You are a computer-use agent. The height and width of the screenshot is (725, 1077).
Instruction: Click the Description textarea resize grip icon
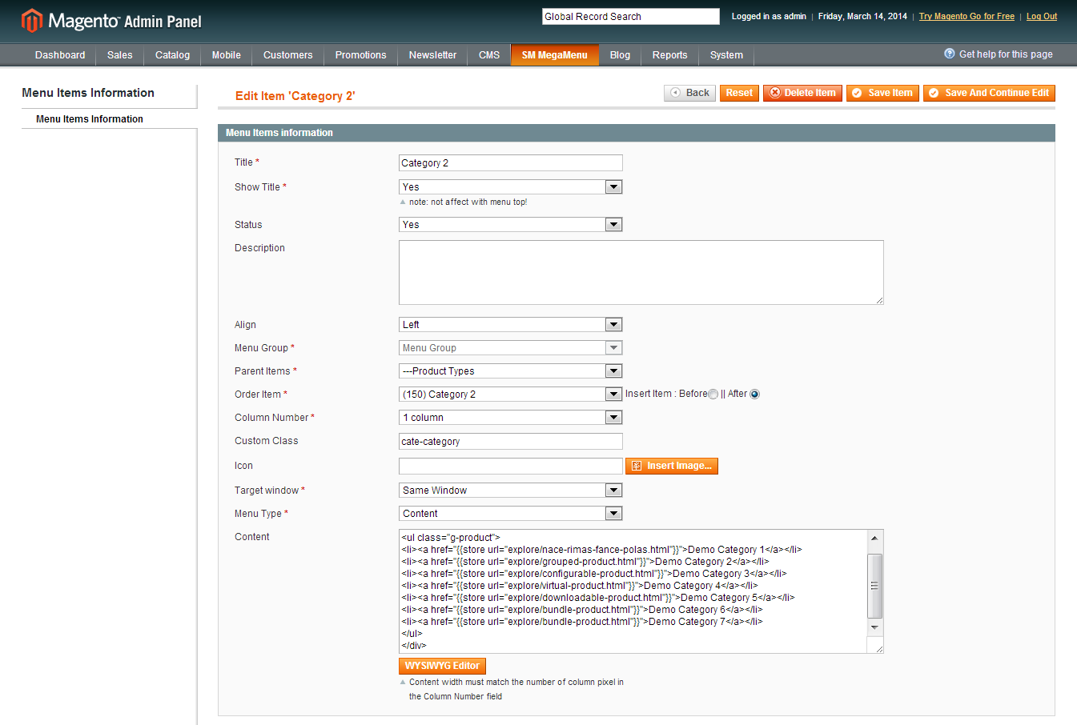(878, 299)
